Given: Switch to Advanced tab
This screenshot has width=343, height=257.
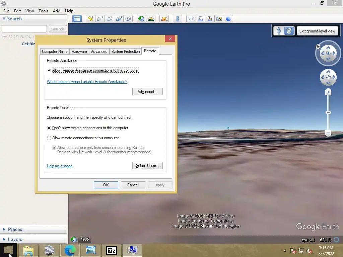Looking at the screenshot, I should pyautogui.click(x=99, y=52).
